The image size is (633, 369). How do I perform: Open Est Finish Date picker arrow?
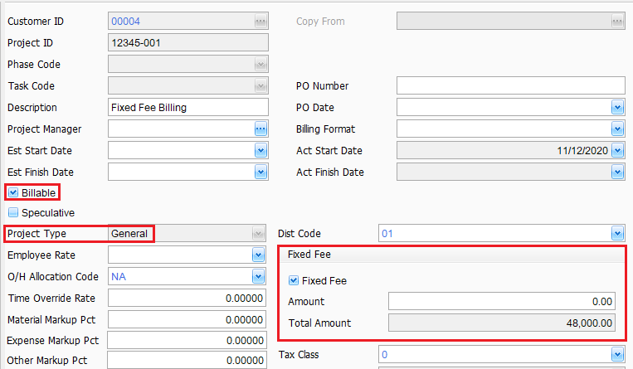click(261, 172)
